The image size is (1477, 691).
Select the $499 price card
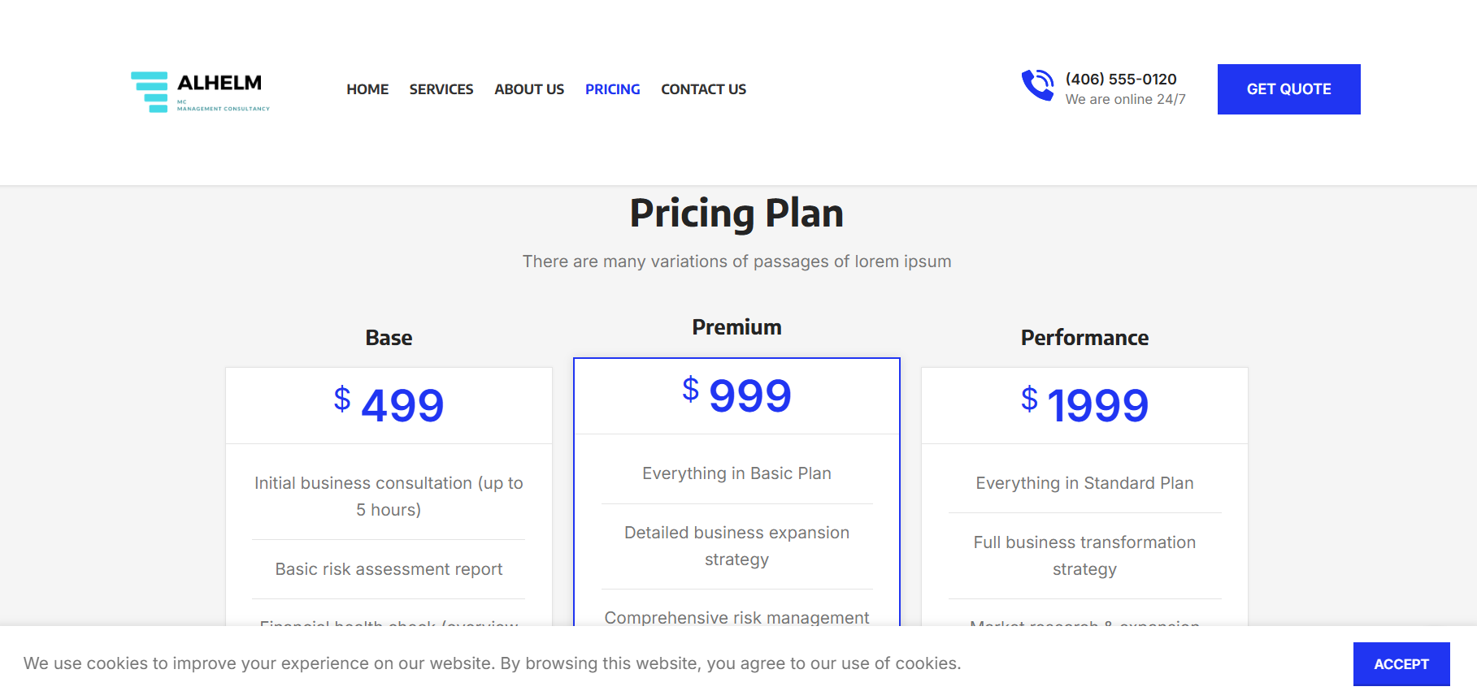[x=389, y=404]
